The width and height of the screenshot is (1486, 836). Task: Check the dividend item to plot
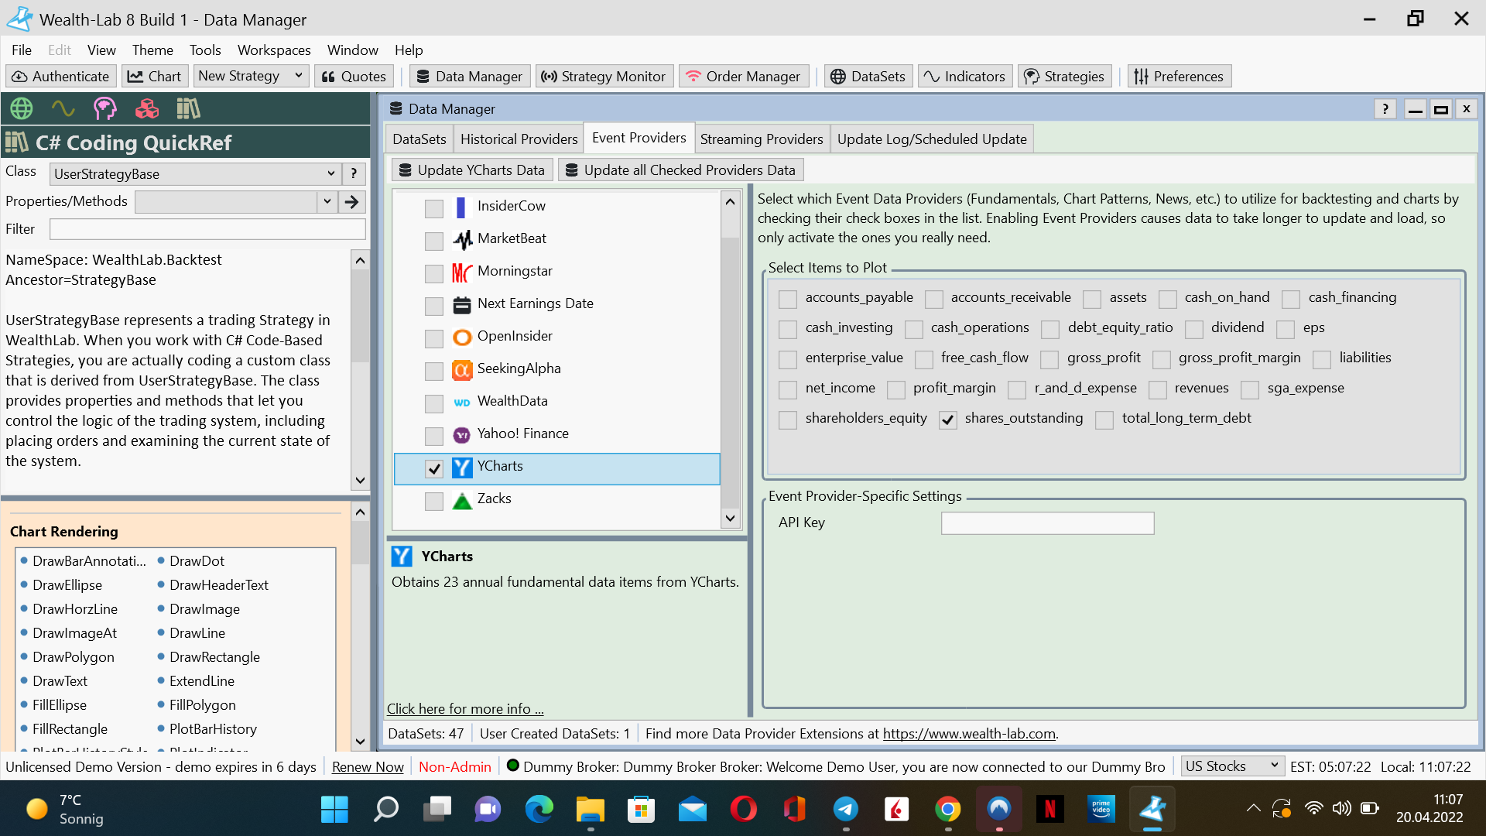click(x=1194, y=329)
